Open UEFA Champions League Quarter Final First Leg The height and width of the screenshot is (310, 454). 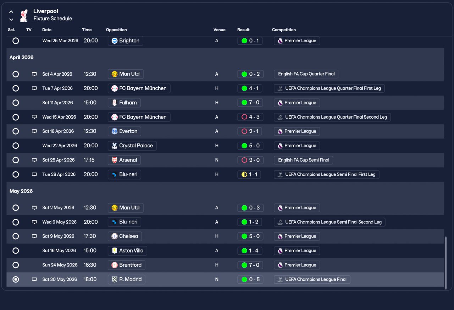click(329, 88)
